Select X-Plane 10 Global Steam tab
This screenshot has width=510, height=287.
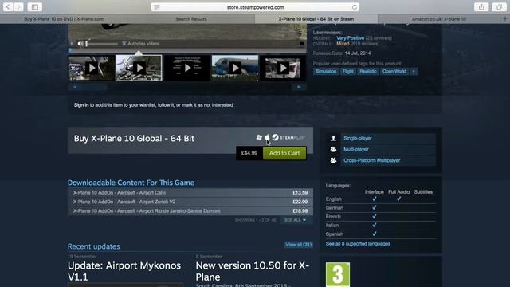click(x=316, y=19)
